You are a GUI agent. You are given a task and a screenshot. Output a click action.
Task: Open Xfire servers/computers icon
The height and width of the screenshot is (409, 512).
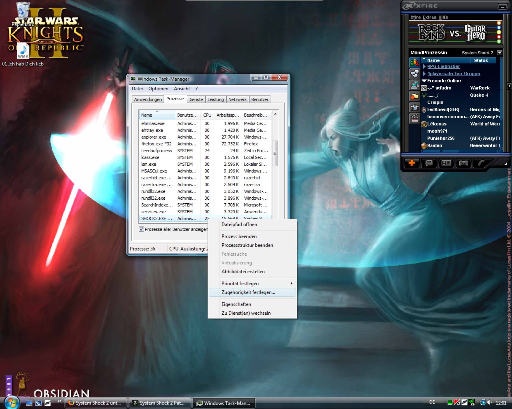[x=414, y=85]
